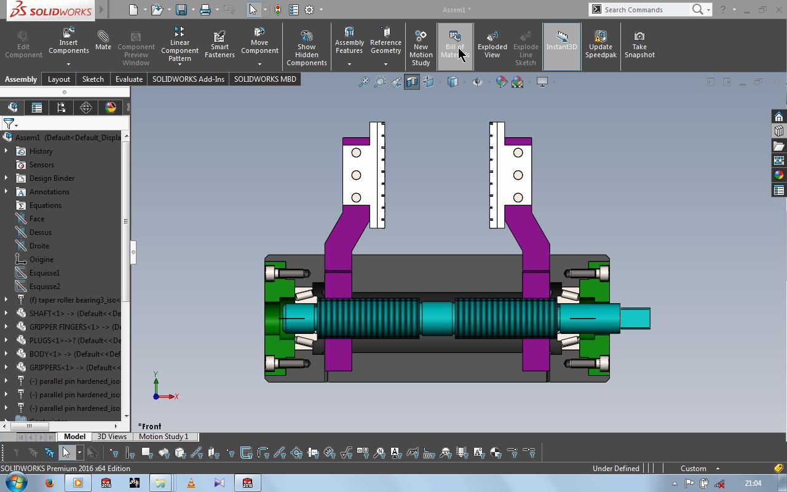Switch to the Evaluate tab
The width and height of the screenshot is (787, 492).
[129, 79]
